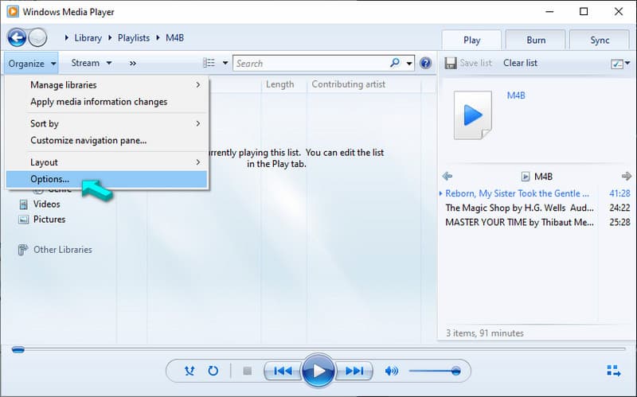Screen dimensions: 637x397
Task: Switch to the Burn tab
Action: [x=536, y=41]
